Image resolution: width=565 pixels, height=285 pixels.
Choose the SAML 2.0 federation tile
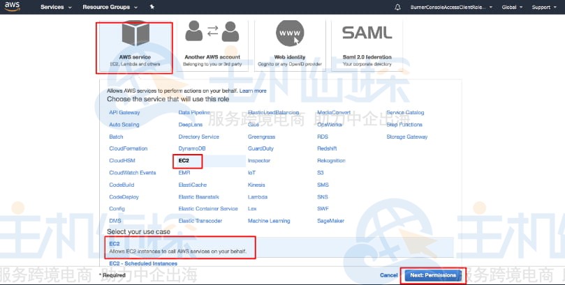[366, 42]
